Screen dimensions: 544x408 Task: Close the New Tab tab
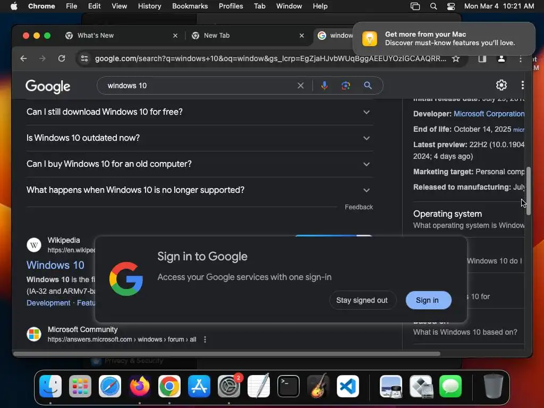pos(302,36)
